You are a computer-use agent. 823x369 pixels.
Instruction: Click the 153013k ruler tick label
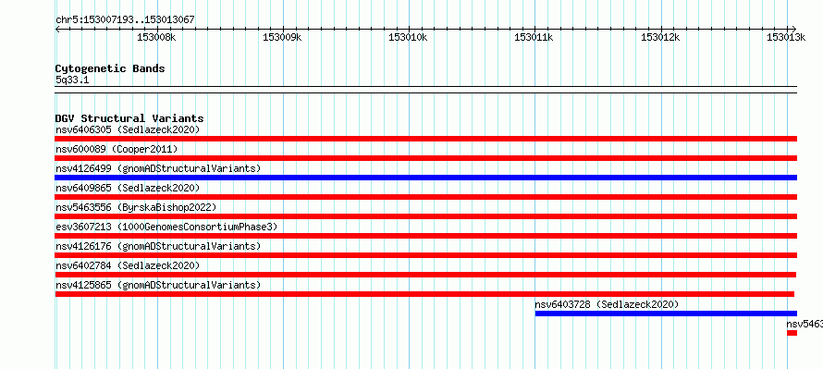tap(786, 37)
